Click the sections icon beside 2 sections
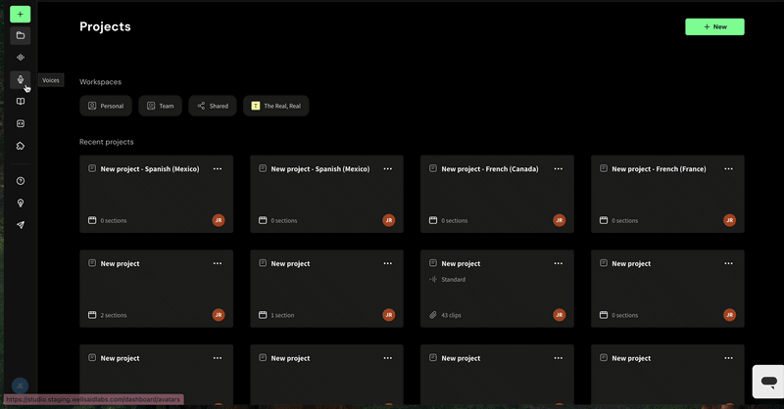Image resolution: width=784 pixels, height=409 pixels. [92, 315]
